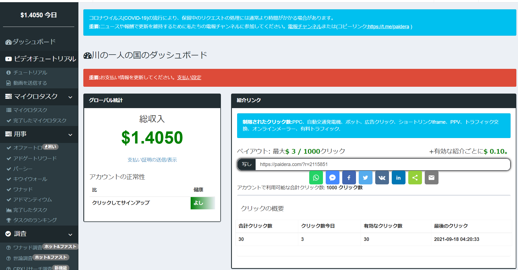The width and height of the screenshot is (518, 270).
Task: Click the file icon beside 動画を送信する
Action: click(9, 83)
